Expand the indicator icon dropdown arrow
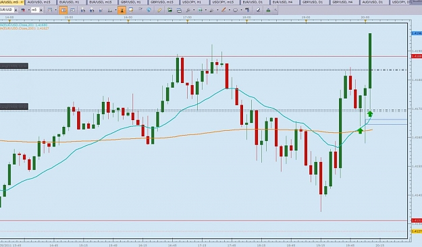422x247 pixels. coord(206,10)
